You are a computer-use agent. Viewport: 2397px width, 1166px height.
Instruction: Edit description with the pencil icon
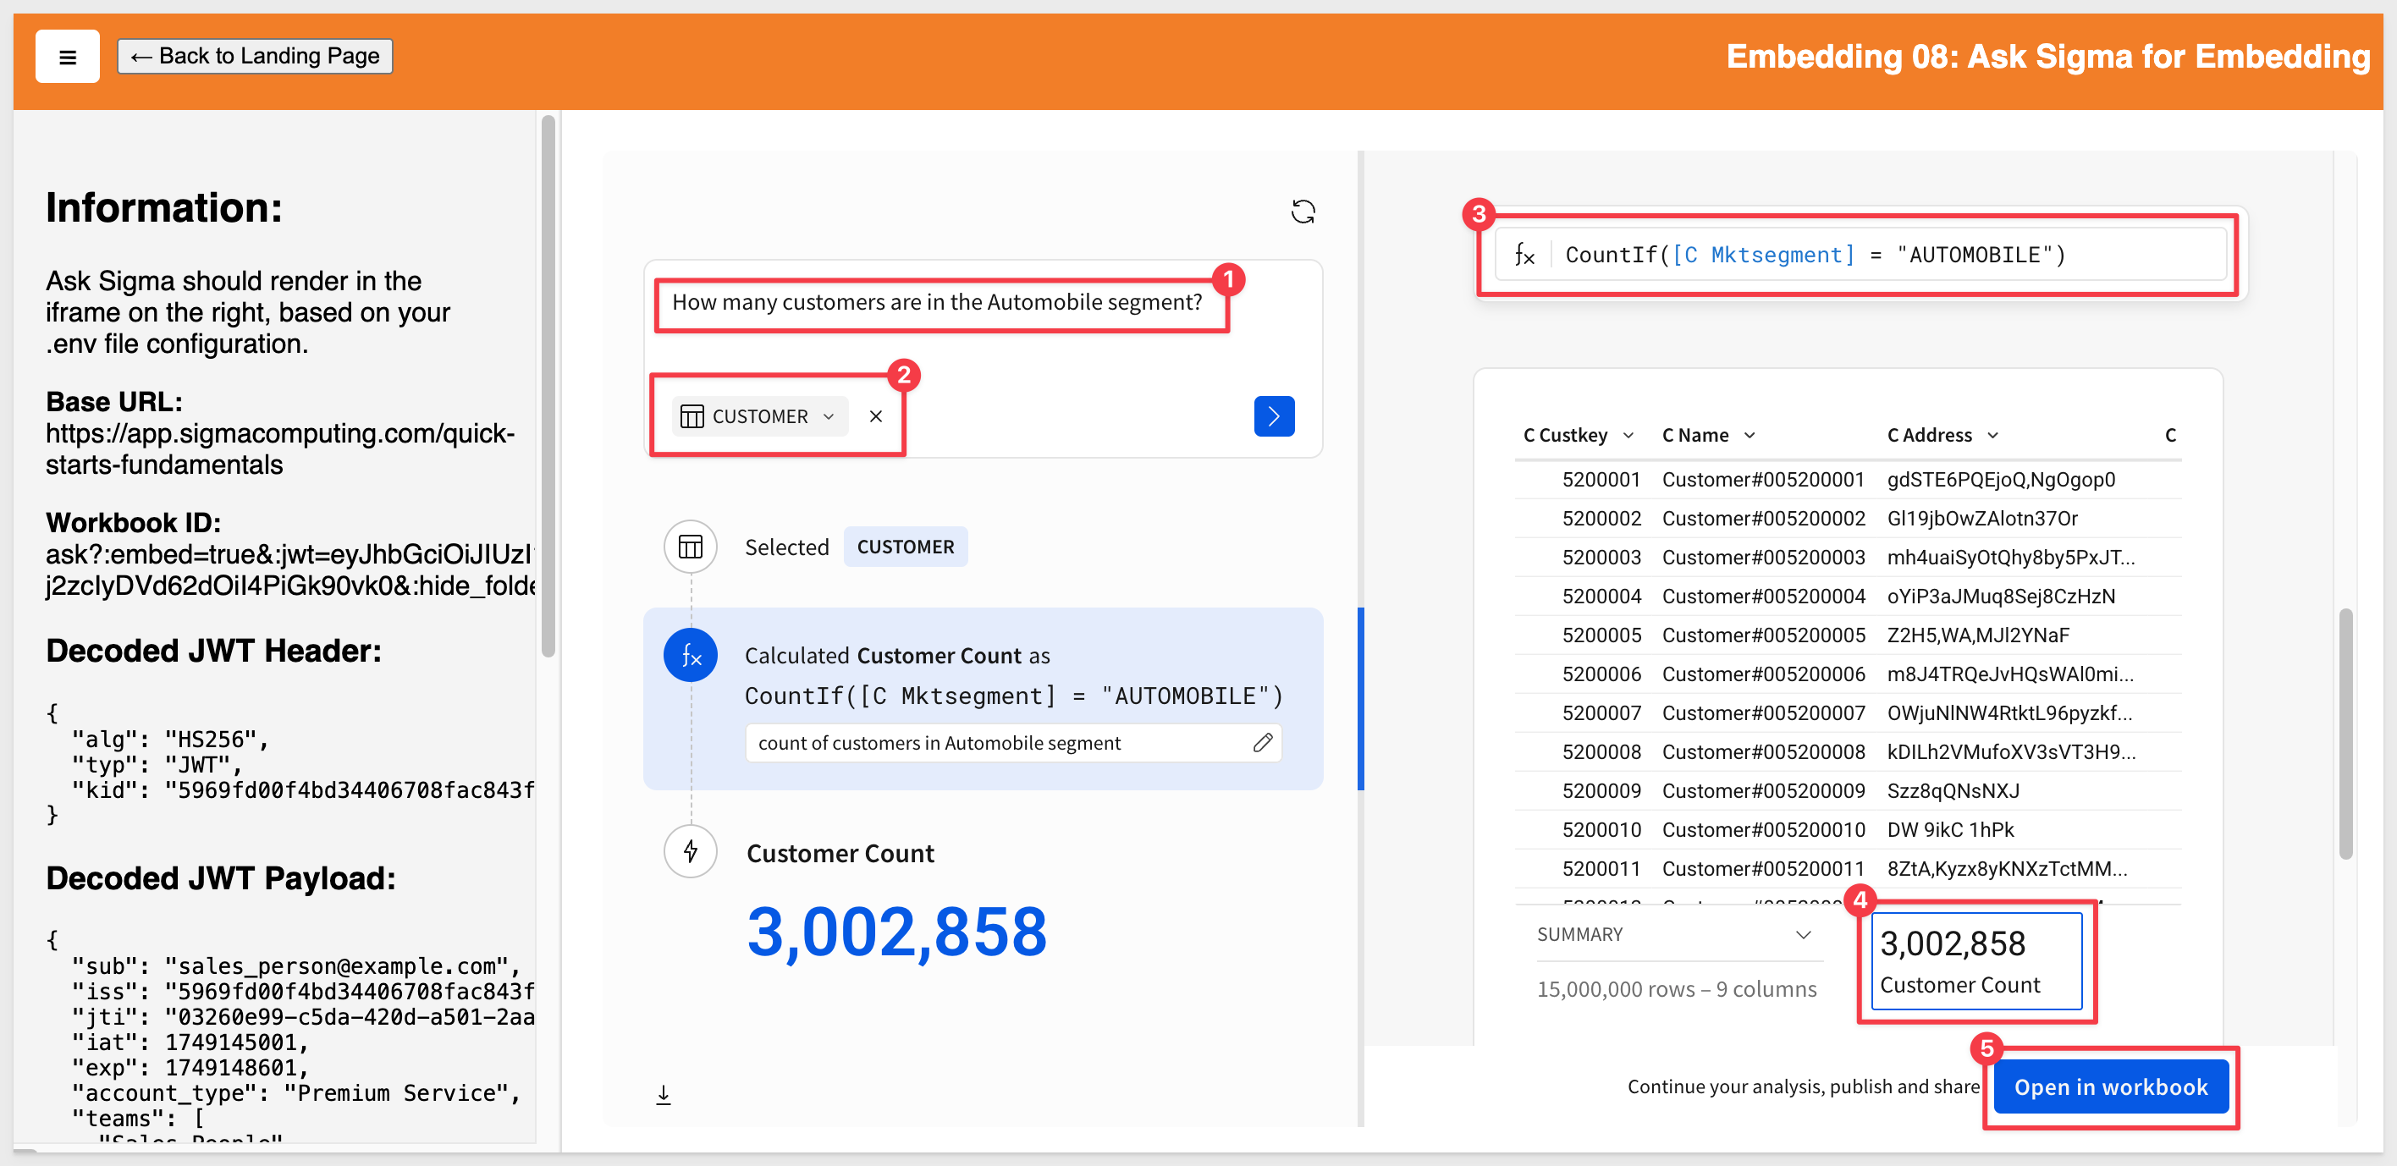[1262, 743]
